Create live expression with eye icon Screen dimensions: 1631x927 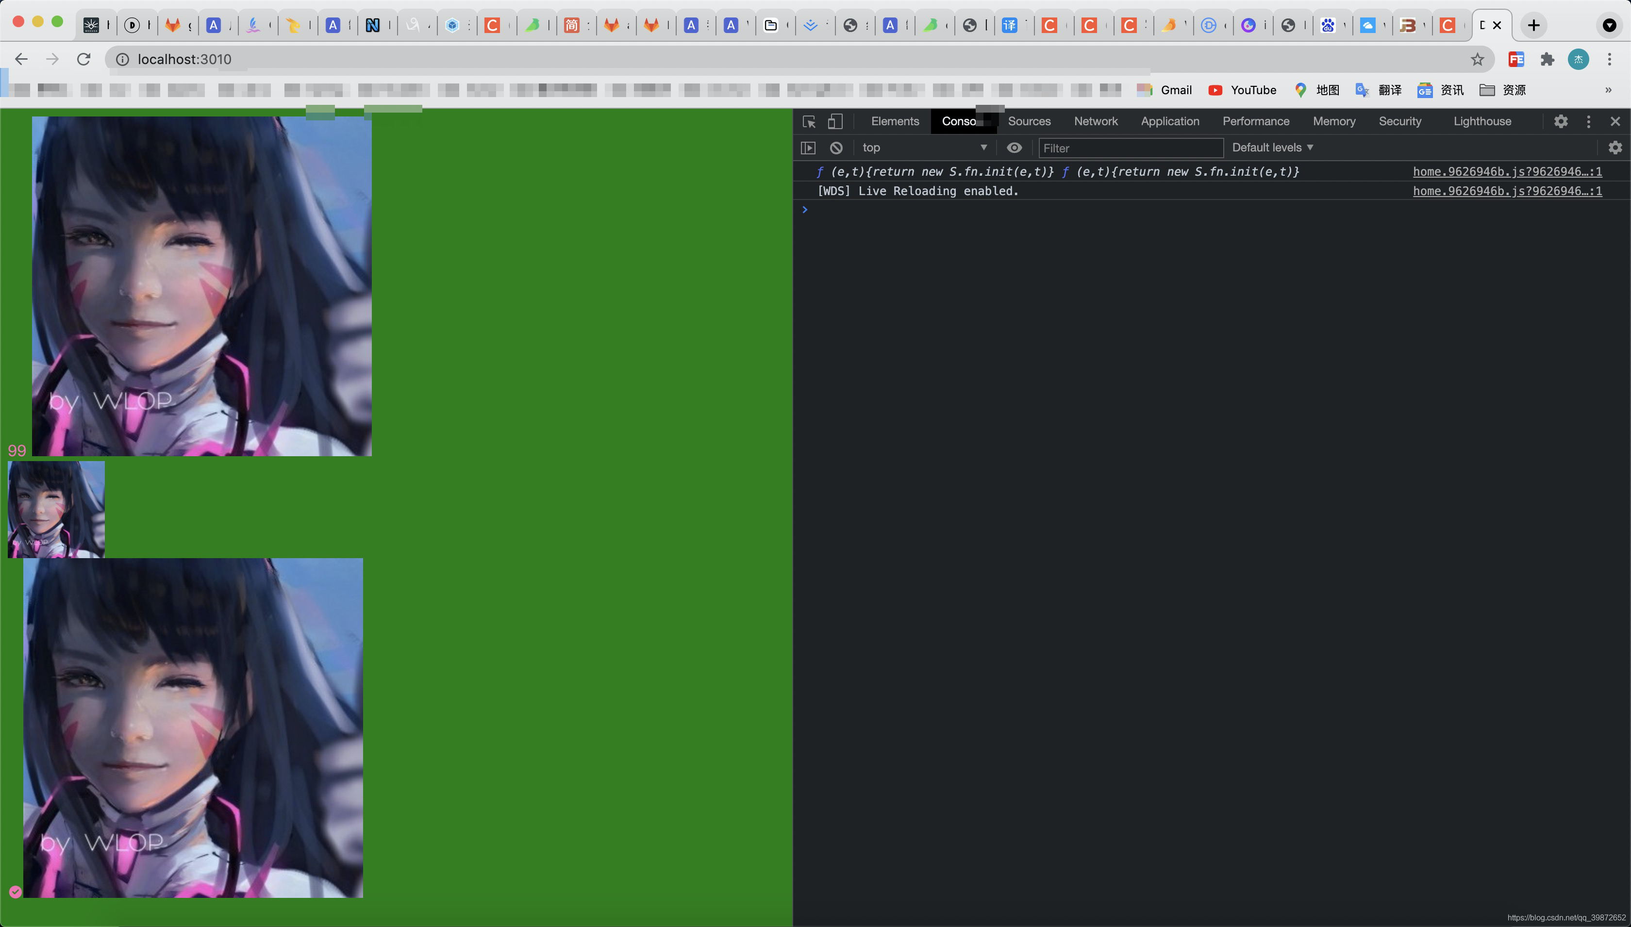[x=1014, y=148]
